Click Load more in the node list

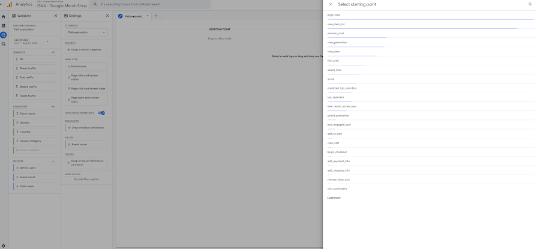(x=334, y=198)
